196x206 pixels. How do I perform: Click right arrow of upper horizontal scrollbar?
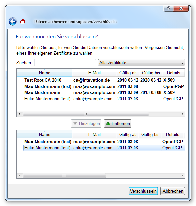coord(182,114)
